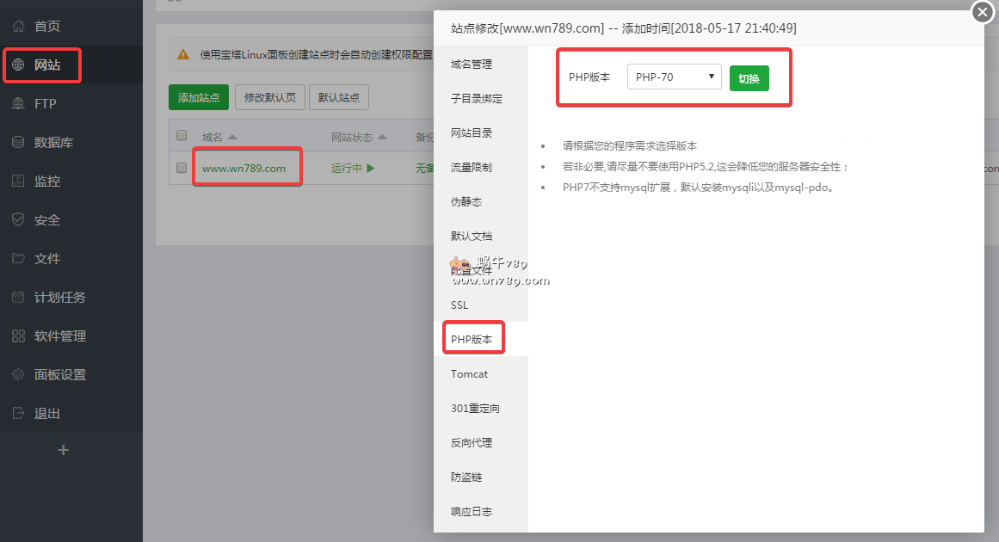Image resolution: width=999 pixels, height=542 pixels.
Task: Click the warning triangle icon in notice bar
Action: (183, 55)
